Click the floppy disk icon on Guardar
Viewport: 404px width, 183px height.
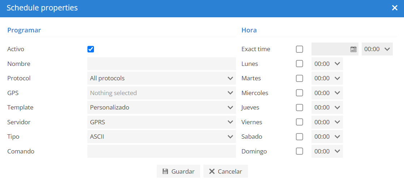pyautogui.click(x=165, y=171)
